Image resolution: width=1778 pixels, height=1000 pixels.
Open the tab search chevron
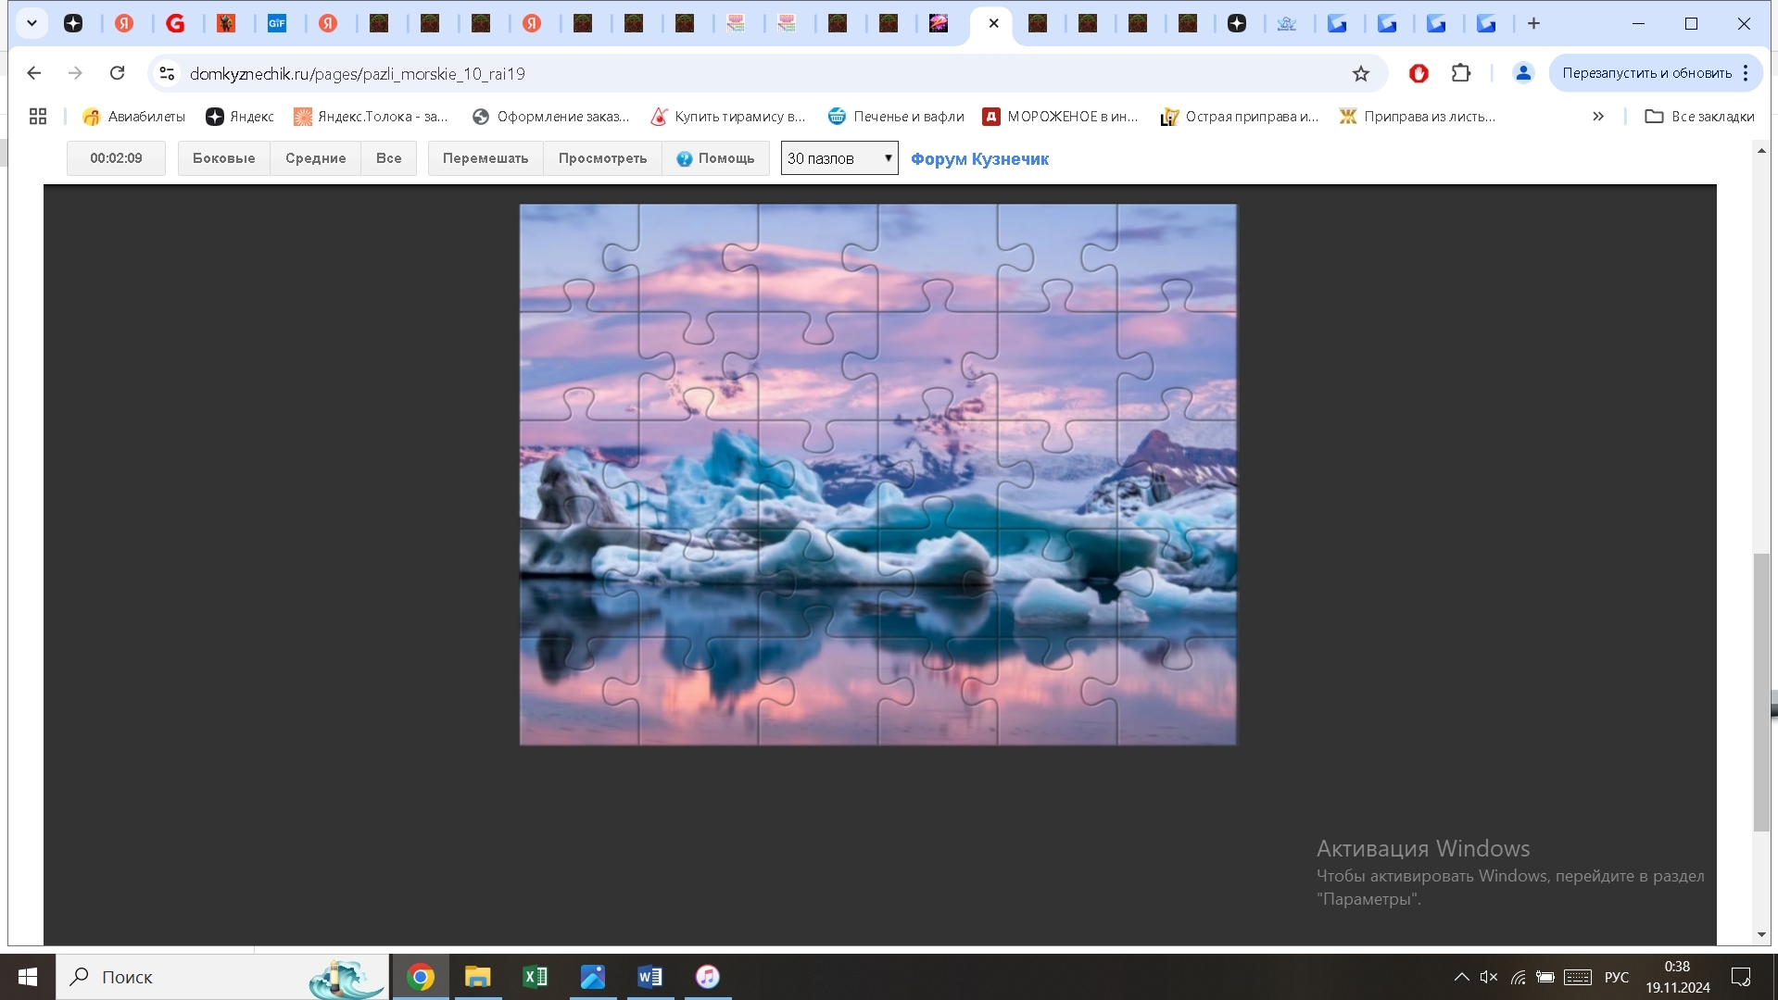[x=32, y=23]
